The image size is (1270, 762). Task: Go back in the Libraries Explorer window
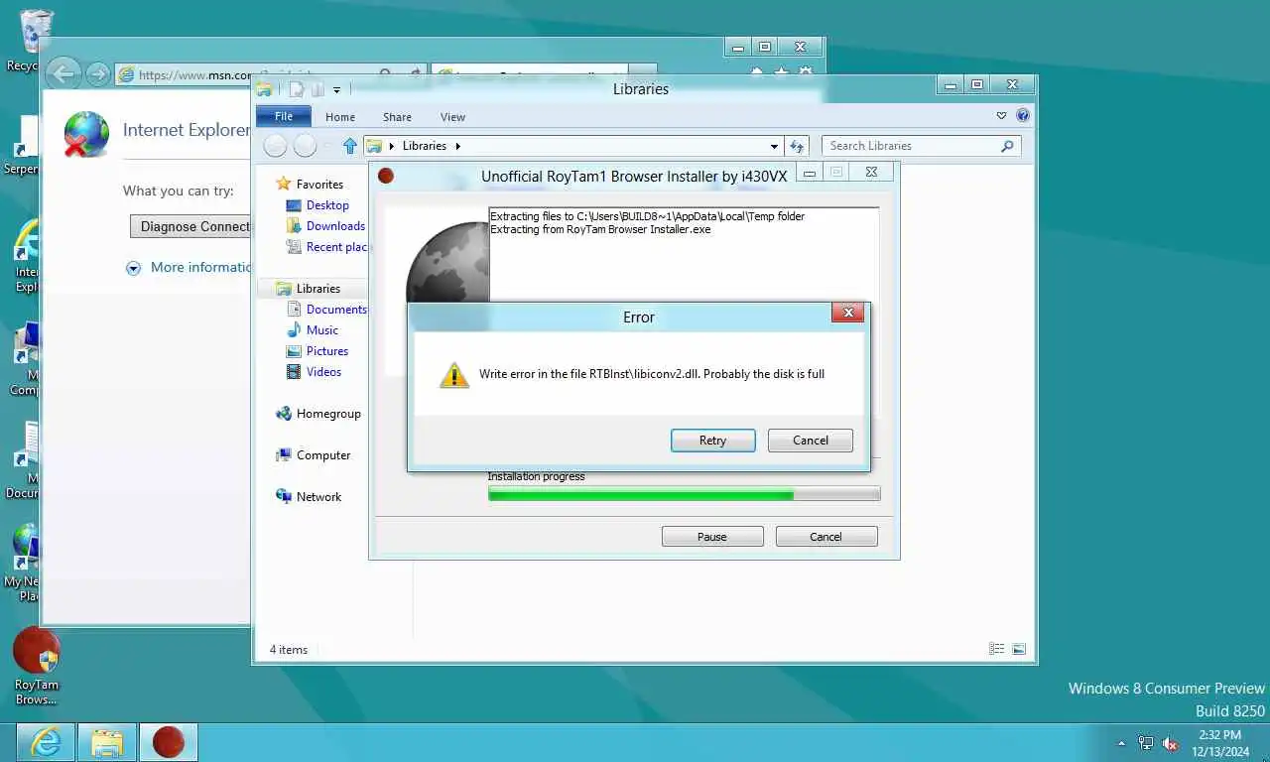(x=276, y=146)
